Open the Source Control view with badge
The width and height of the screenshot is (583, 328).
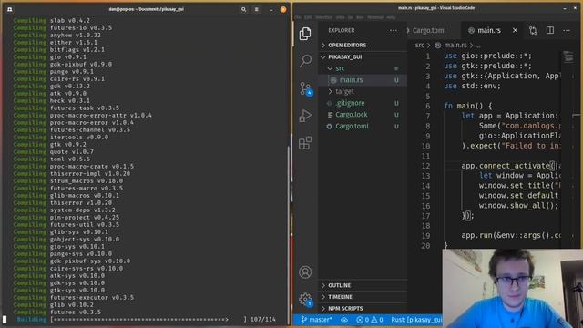click(306, 89)
